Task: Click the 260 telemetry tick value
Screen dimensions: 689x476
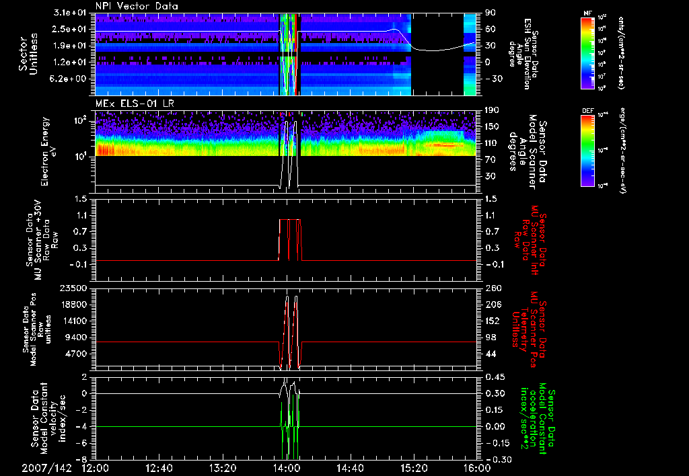Action: pyautogui.click(x=492, y=288)
